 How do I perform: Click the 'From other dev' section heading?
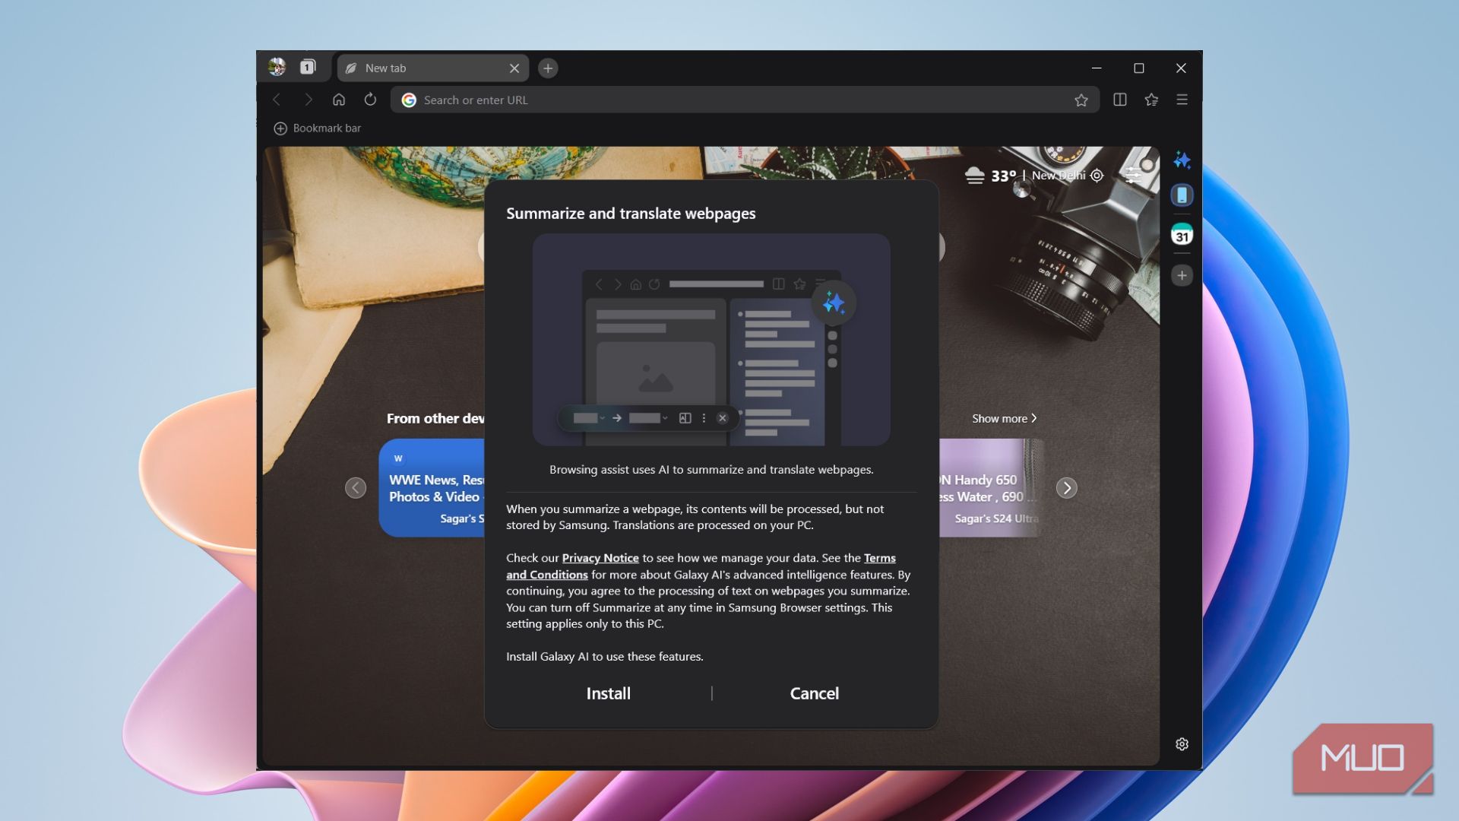[435, 419]
